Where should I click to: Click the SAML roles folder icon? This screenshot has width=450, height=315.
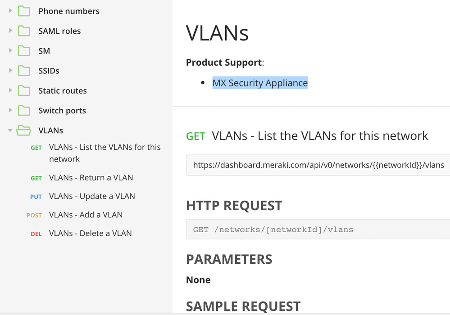[24, 31]
